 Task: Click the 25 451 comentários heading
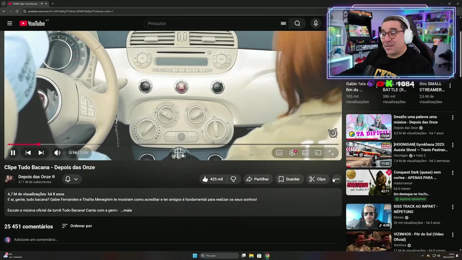(29, 226)
